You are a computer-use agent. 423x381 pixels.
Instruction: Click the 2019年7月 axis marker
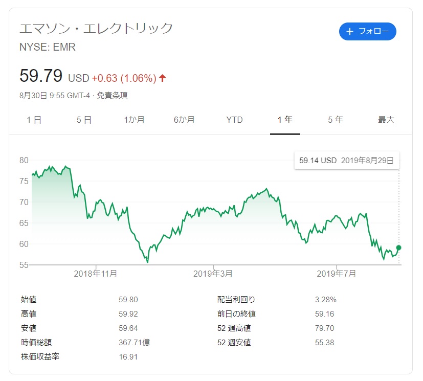click(336, 274)
